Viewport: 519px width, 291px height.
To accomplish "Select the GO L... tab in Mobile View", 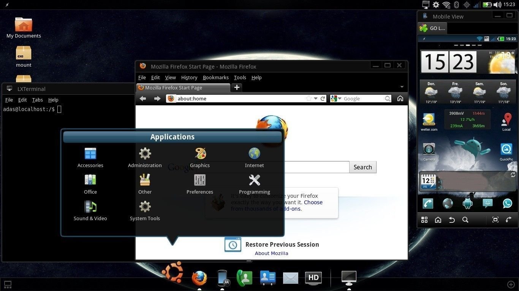I will tap(432, 28).
